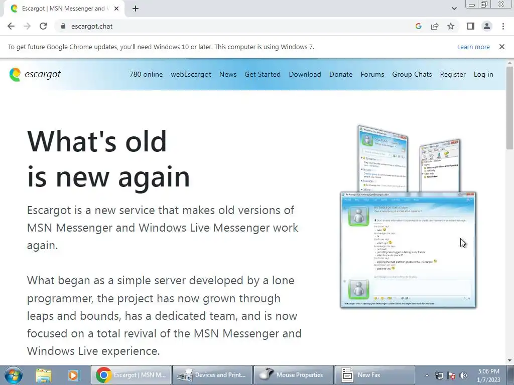Show hidden system tray icons
The width and height of the screenshot is (514, 385).
pyautogui.click(x=427, y=375)
